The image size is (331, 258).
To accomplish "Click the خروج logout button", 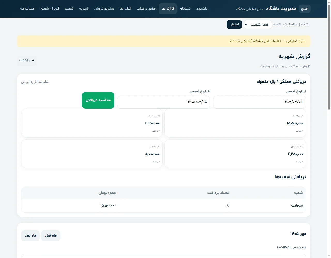I will (x=304, y=9).
